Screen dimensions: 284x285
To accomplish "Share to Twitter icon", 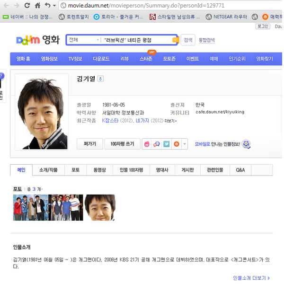I will (x=167, y=144).
